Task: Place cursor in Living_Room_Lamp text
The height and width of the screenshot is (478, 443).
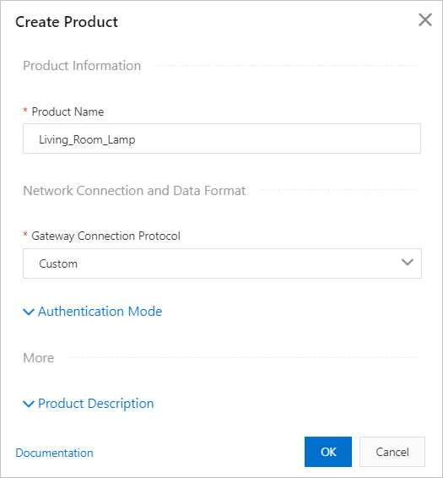Action: (87, 139)
